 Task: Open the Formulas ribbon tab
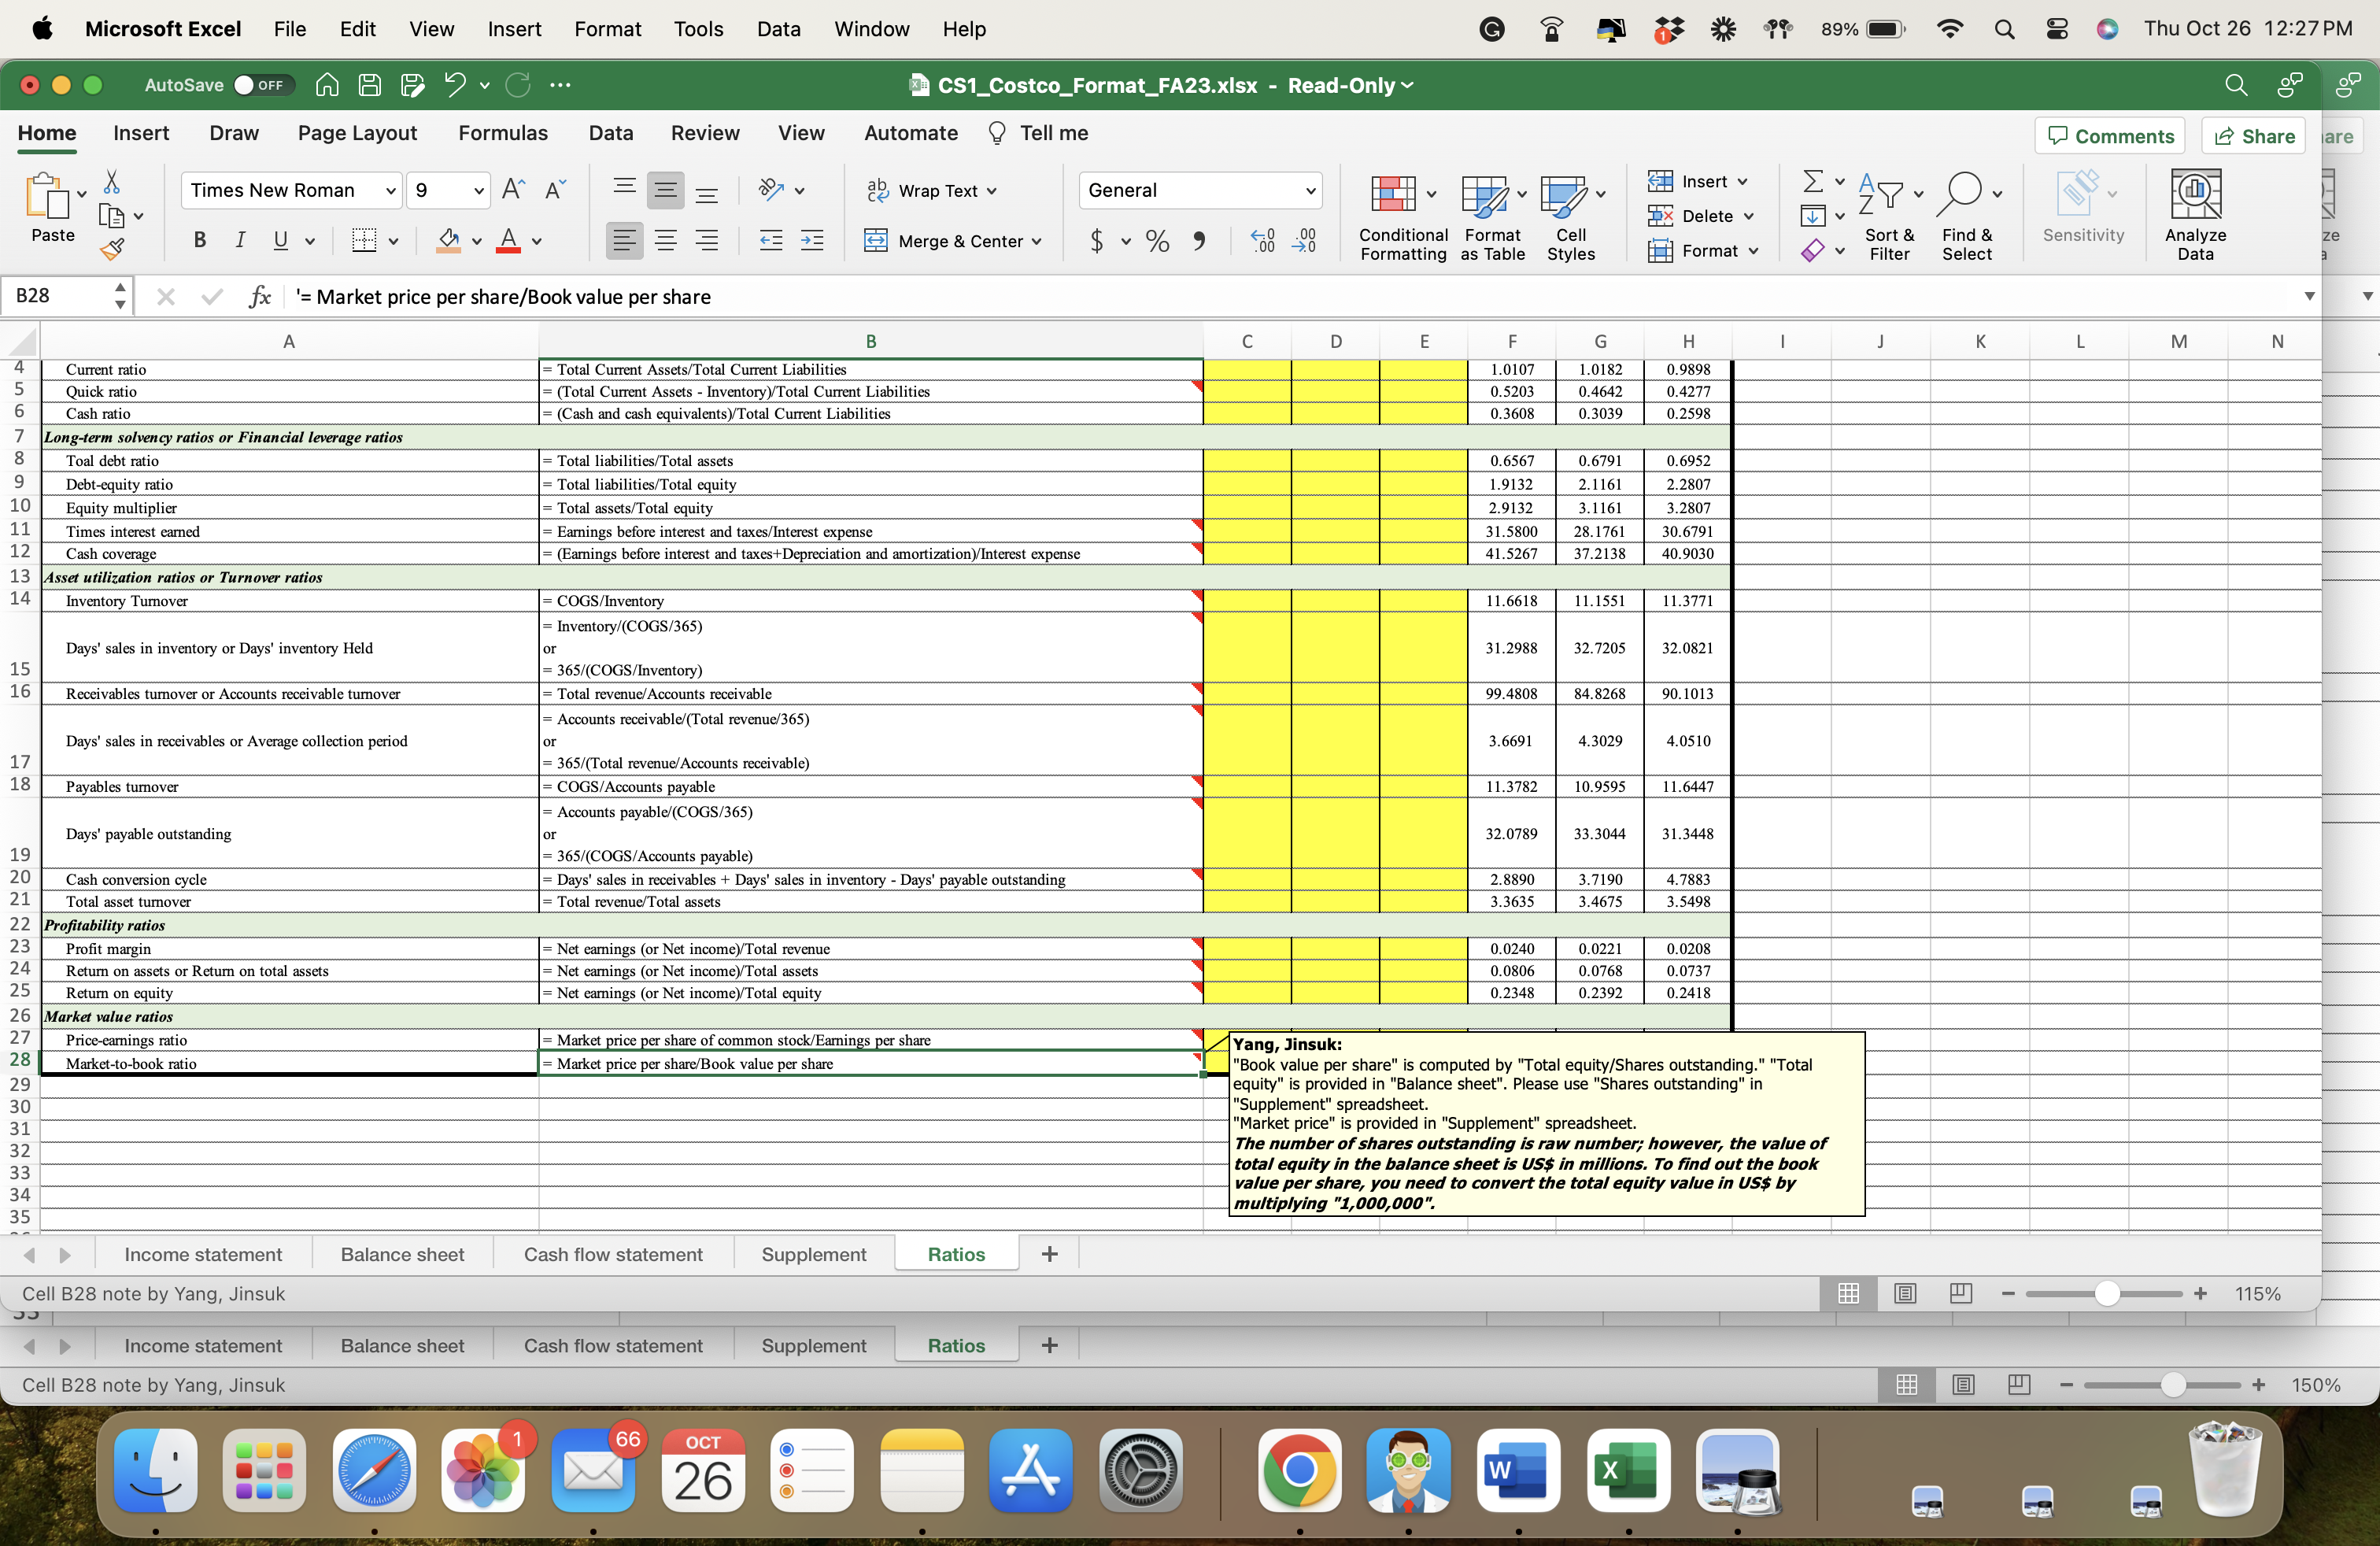pyautogui.click(x=503, y=133)
